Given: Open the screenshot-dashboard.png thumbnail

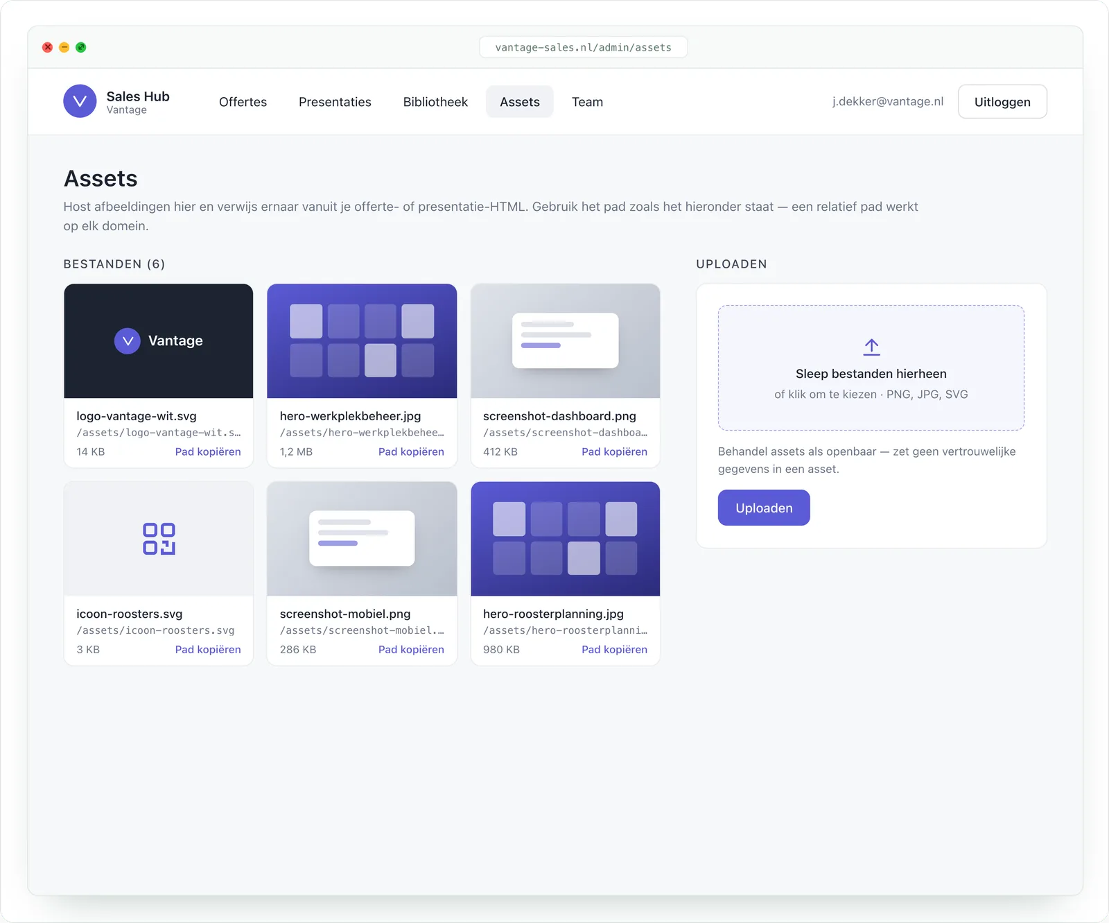Looking at the screenshot, I should click(x=565, y=340).
